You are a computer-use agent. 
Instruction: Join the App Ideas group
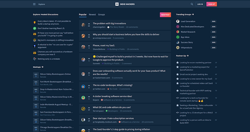point(214,37)
